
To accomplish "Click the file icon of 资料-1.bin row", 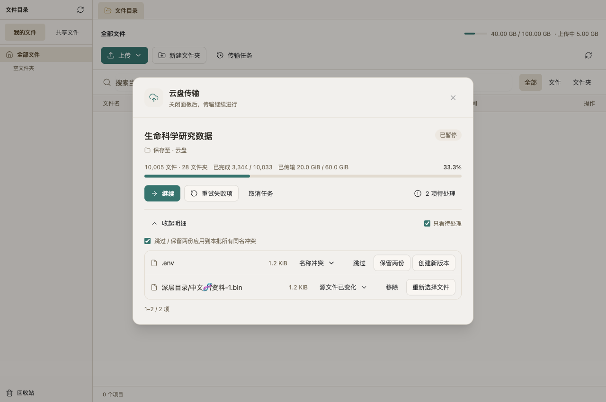I will tap(154, 287).
